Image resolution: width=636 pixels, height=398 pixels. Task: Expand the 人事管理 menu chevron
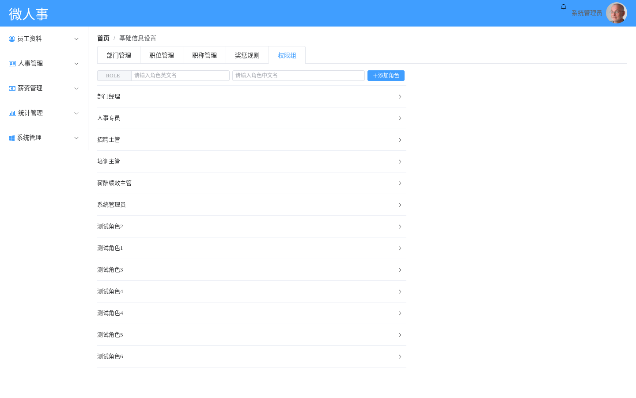pos(76,64)
